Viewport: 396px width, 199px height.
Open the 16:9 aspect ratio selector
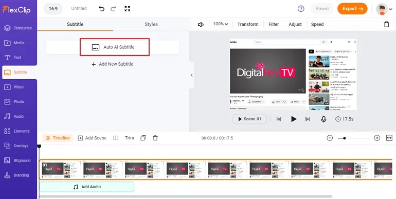click(x=53, y=9)
